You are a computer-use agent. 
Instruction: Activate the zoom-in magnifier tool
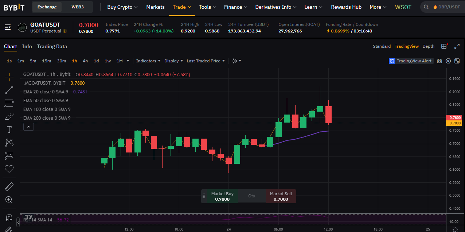(x=9, y=200)
